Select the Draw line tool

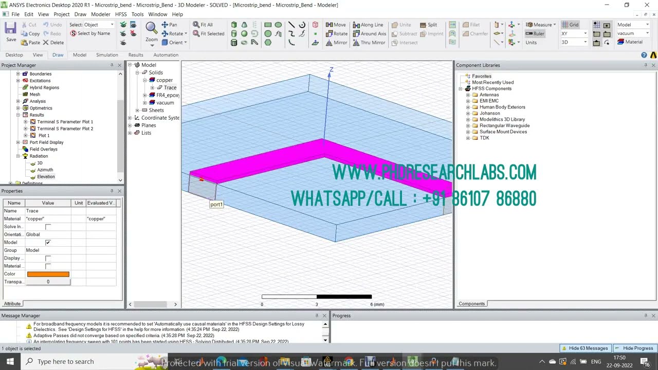coord(291,25)
